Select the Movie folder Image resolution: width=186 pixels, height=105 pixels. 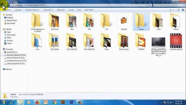click(176, 22)
